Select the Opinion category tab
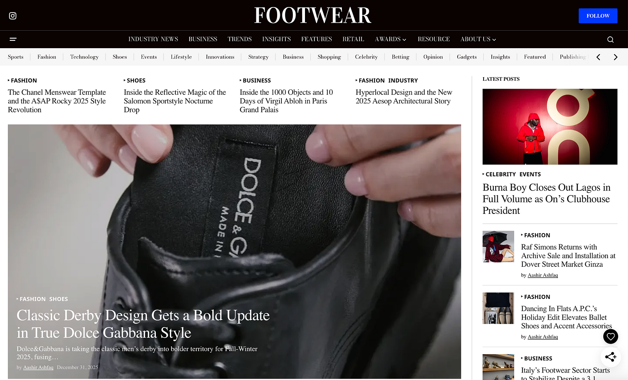This screenshot has width=628, height=380. [433, 57]
